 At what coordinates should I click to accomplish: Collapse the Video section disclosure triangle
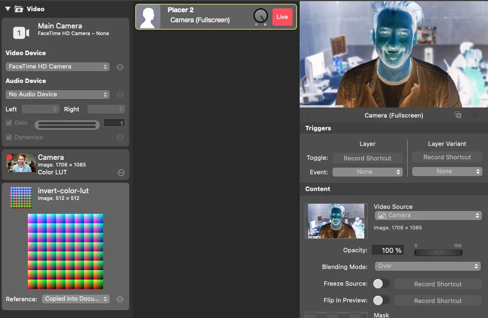8,9
